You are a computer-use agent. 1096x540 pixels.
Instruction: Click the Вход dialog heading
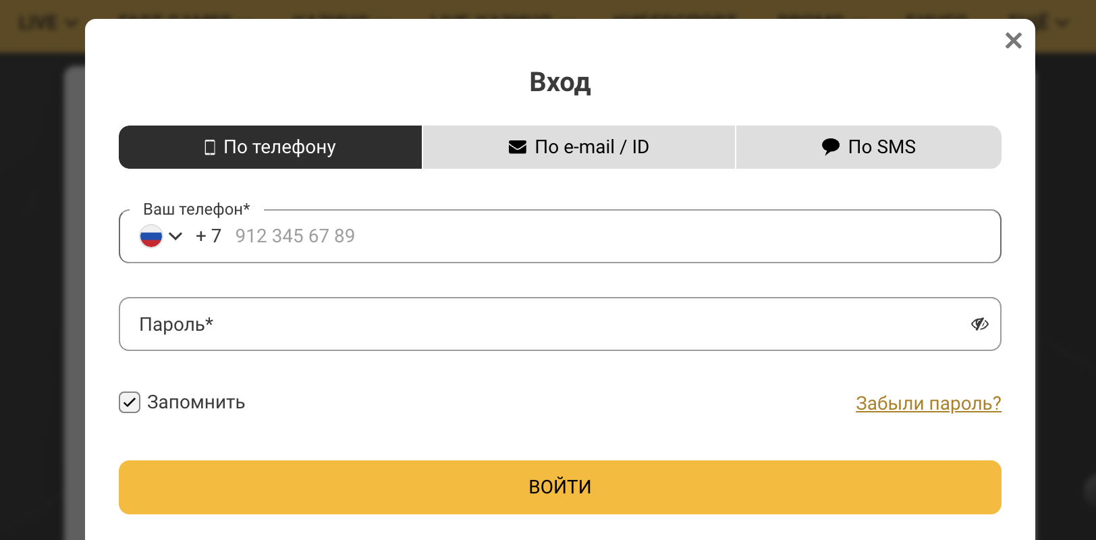point(560,82)
